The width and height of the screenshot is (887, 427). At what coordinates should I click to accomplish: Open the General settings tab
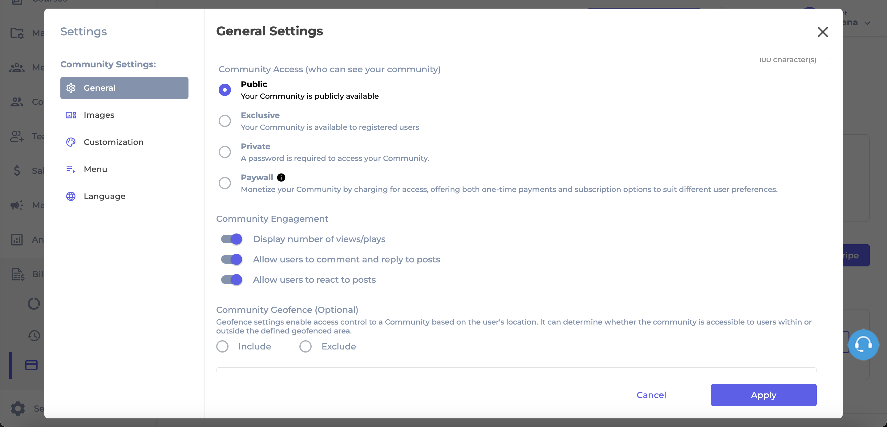tap(124, 88)
